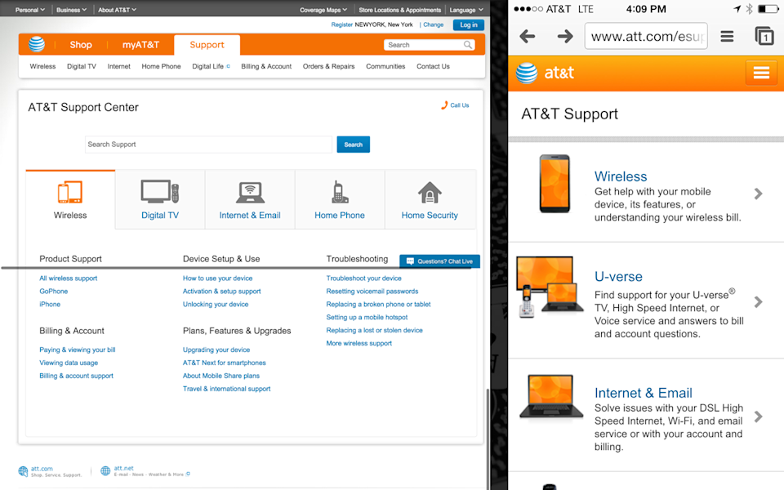Image resolution: width=784 pixels, height=490 pixels.
Task: Select the Internet & Email laptop icon
Action: [x=250, y=193]
